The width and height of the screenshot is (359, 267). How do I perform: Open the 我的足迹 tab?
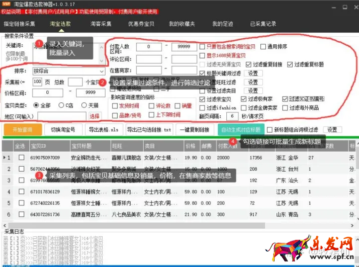pyautogui.click(x=222, y=24)
